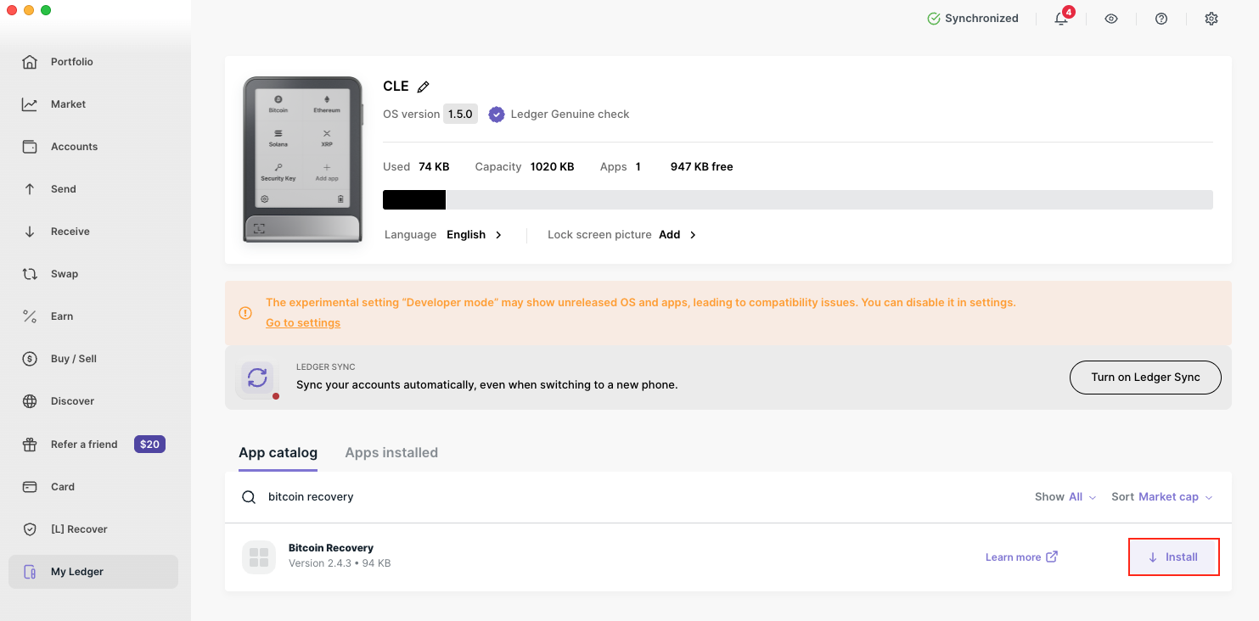Click the Ledger Genuine check badge
Viewport: 1259px width, 621px height.
497,115
